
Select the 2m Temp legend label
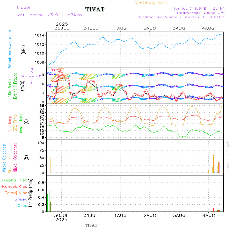[10, 124]
